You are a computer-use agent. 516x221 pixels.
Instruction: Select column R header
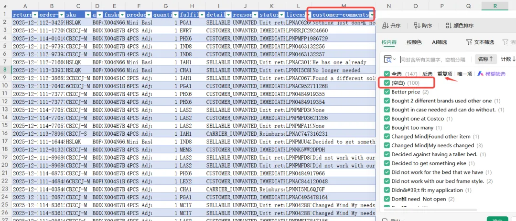coord(495,6)
